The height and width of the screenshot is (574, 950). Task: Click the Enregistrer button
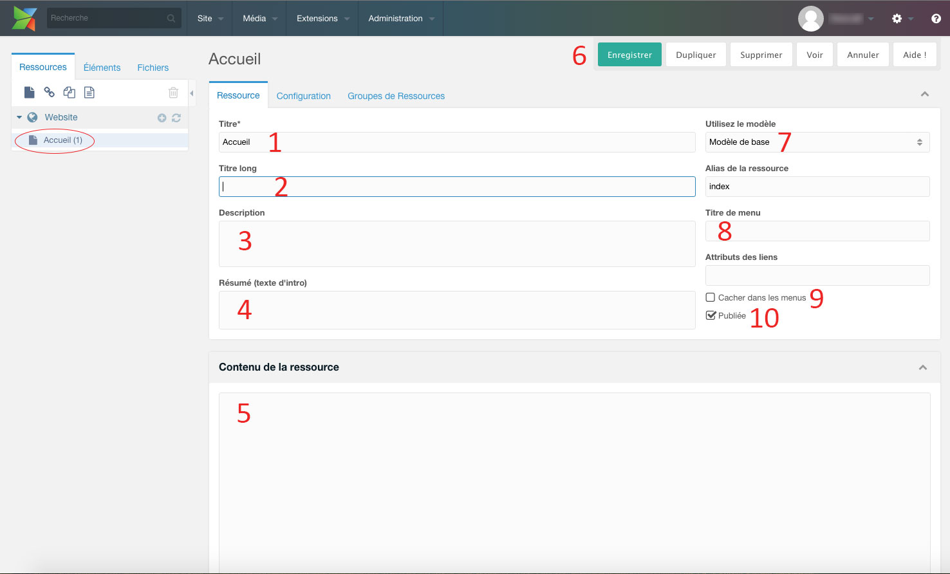point(629,55)
